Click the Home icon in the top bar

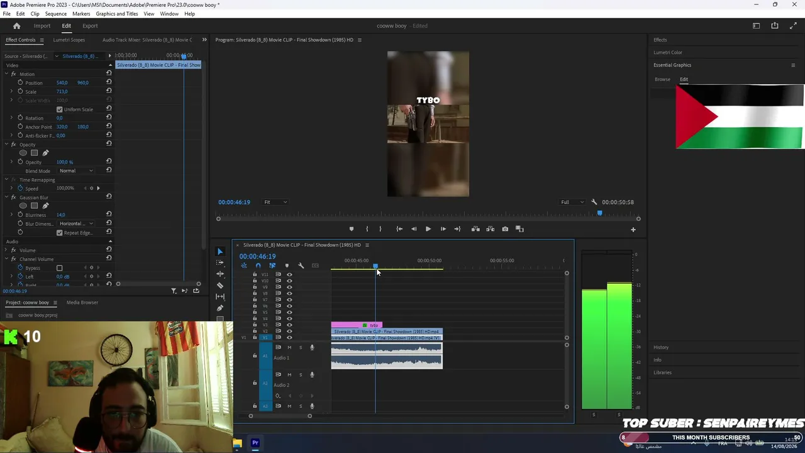point(17,26)
